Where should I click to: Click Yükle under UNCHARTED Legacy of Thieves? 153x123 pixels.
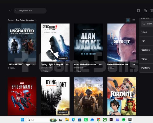[x=11, y=68]
